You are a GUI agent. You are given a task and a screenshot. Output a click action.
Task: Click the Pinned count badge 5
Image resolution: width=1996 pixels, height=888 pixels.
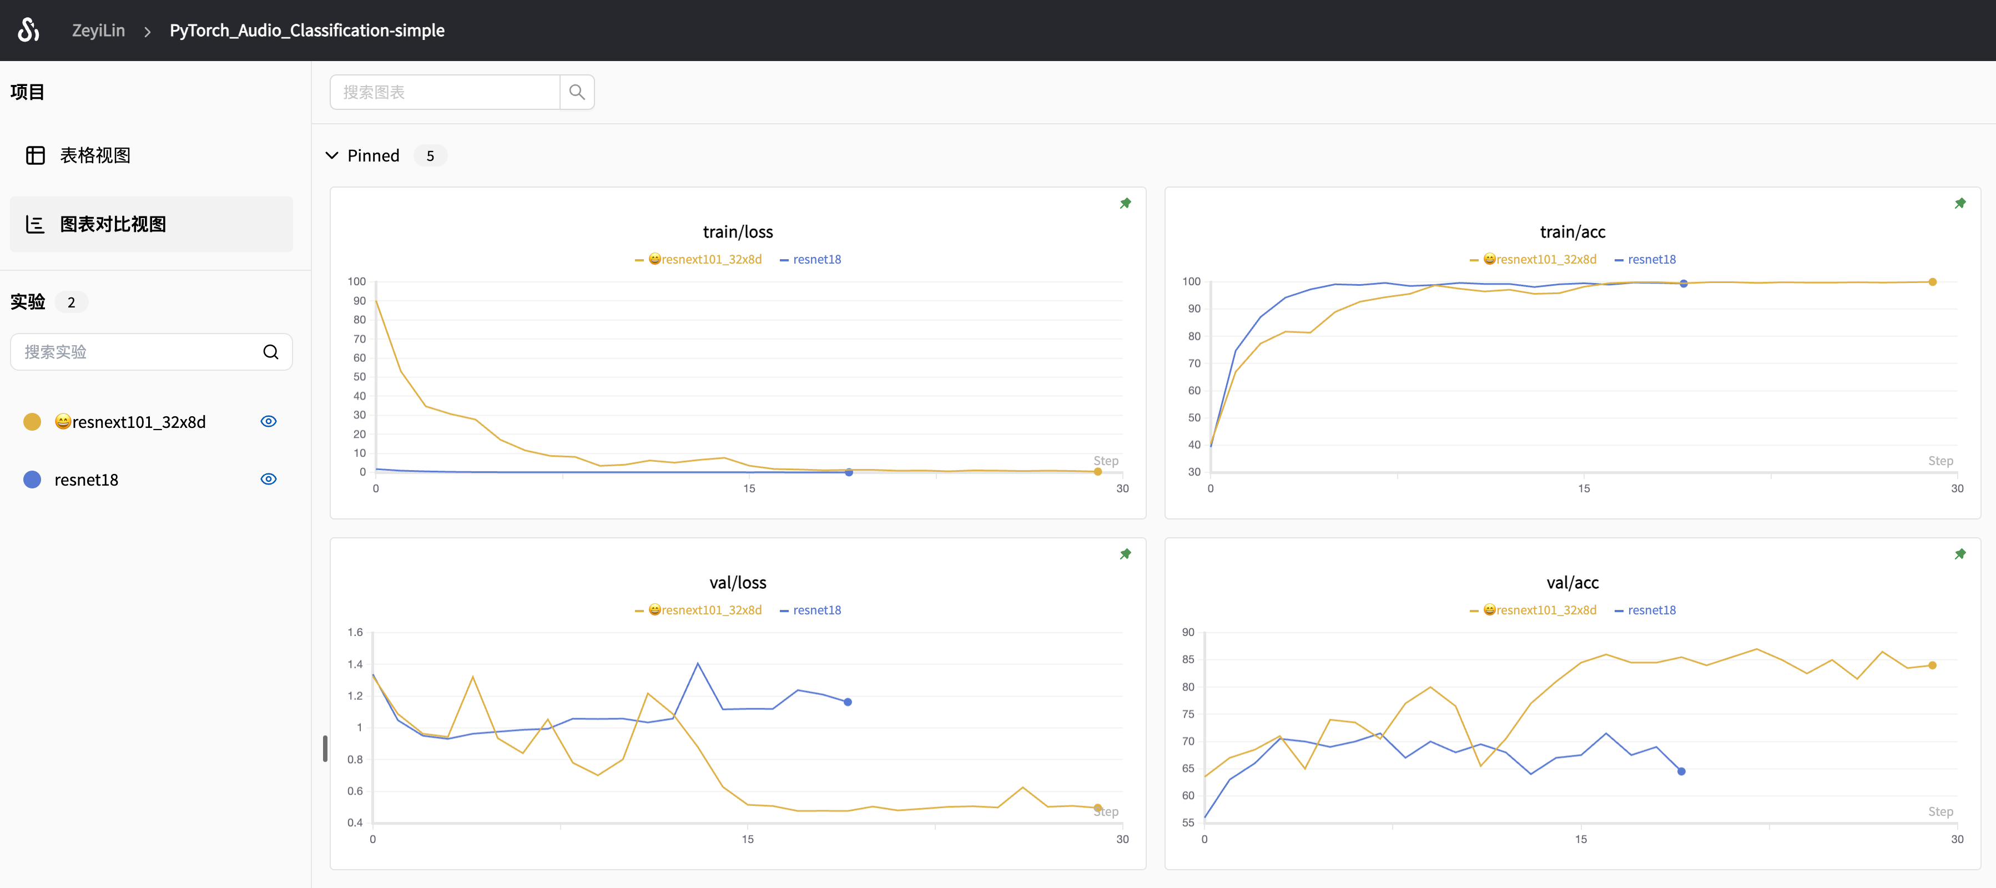click(430, 156)
